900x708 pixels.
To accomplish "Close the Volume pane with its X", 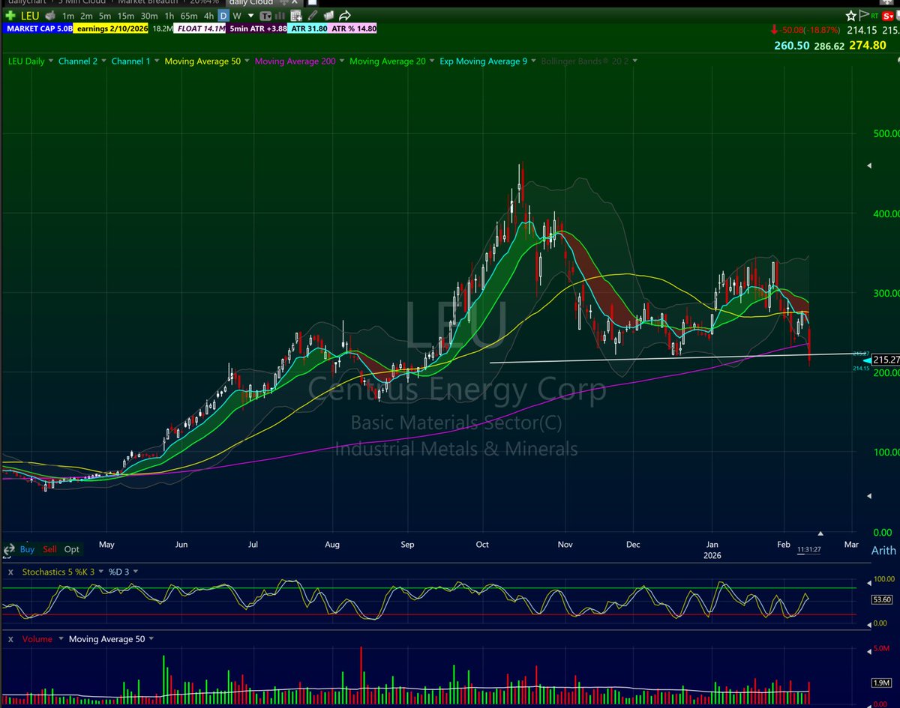I will (x=9, y=639).
